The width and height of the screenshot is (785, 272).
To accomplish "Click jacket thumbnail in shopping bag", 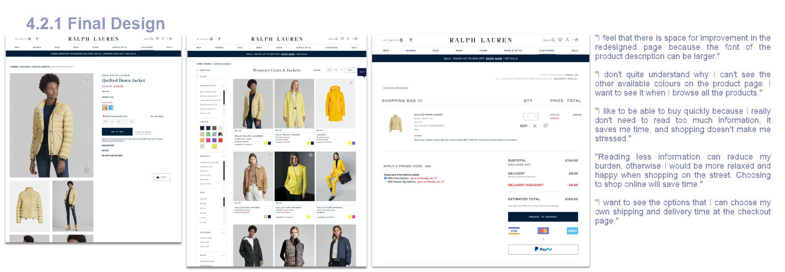I will click(396, 123).
